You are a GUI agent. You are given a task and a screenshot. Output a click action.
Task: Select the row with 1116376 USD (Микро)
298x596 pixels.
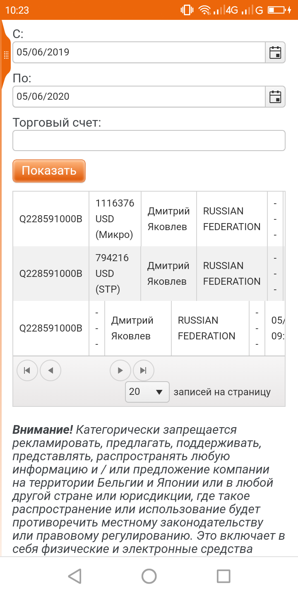tap(149, 219)
